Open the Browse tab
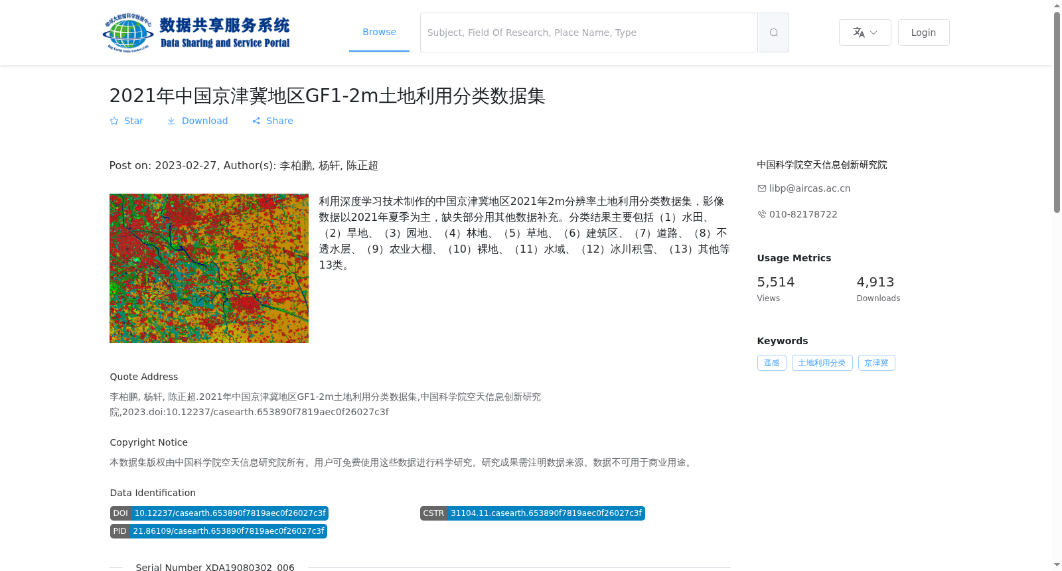The image size is (1062, 571). tap(379, 32)
